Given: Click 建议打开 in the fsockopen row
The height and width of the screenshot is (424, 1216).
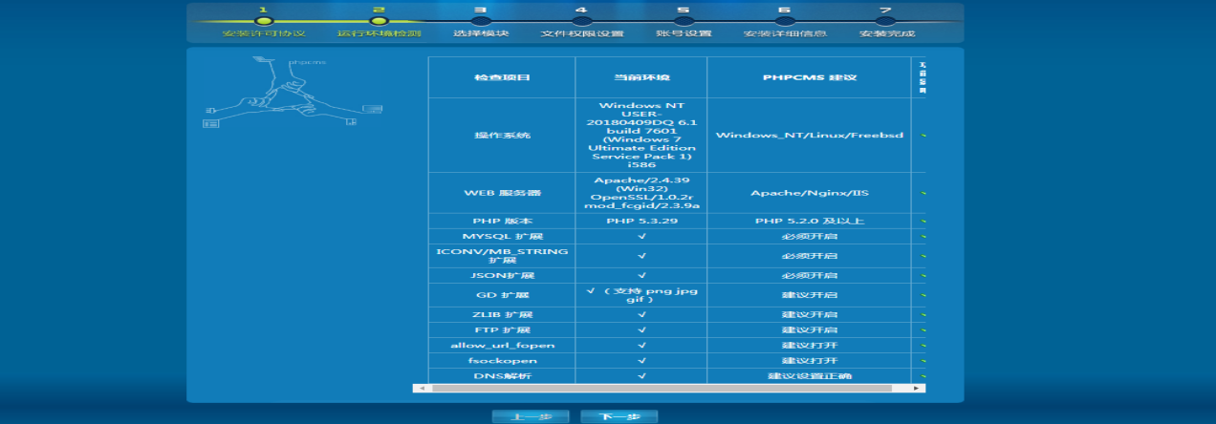Looking at the screenshot, I should [809, 361].
